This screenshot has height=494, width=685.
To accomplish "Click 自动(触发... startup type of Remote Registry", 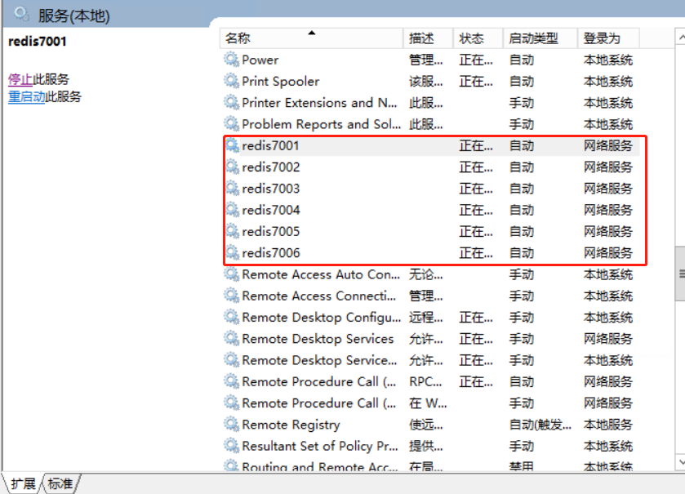I will 540,424.
